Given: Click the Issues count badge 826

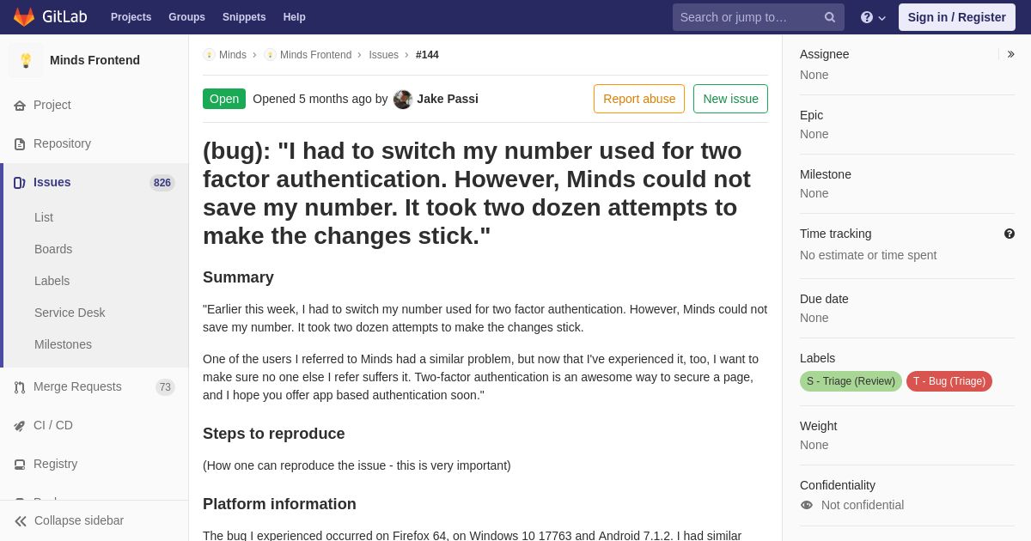Looking at the screenshot, I should (162, 183).
